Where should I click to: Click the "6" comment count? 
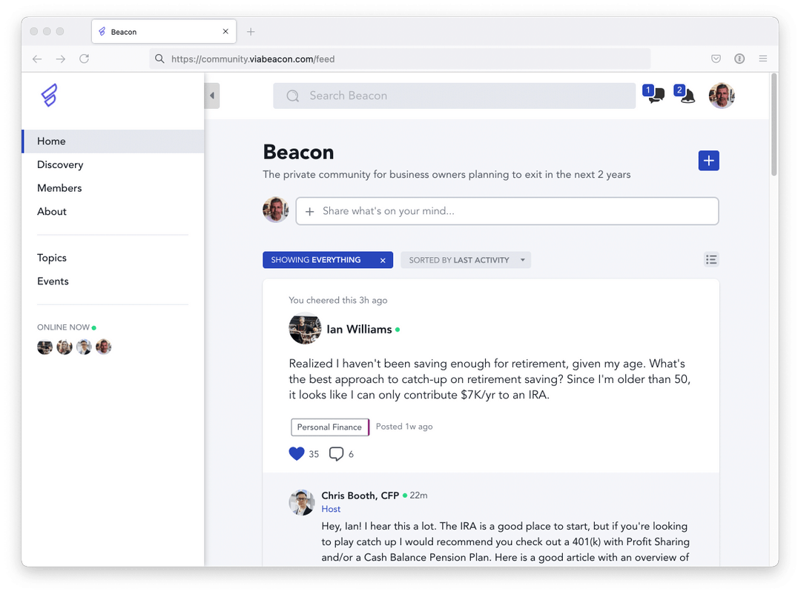click(351, 454)
